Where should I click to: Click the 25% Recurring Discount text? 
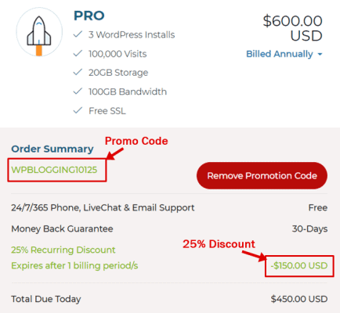63,250
